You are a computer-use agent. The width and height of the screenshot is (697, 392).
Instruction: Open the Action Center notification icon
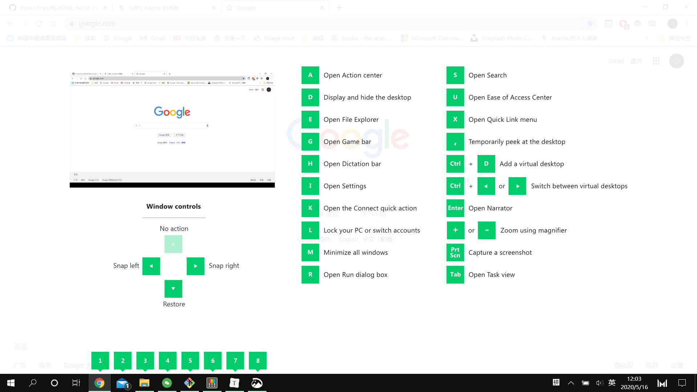(x=682, y=383)
